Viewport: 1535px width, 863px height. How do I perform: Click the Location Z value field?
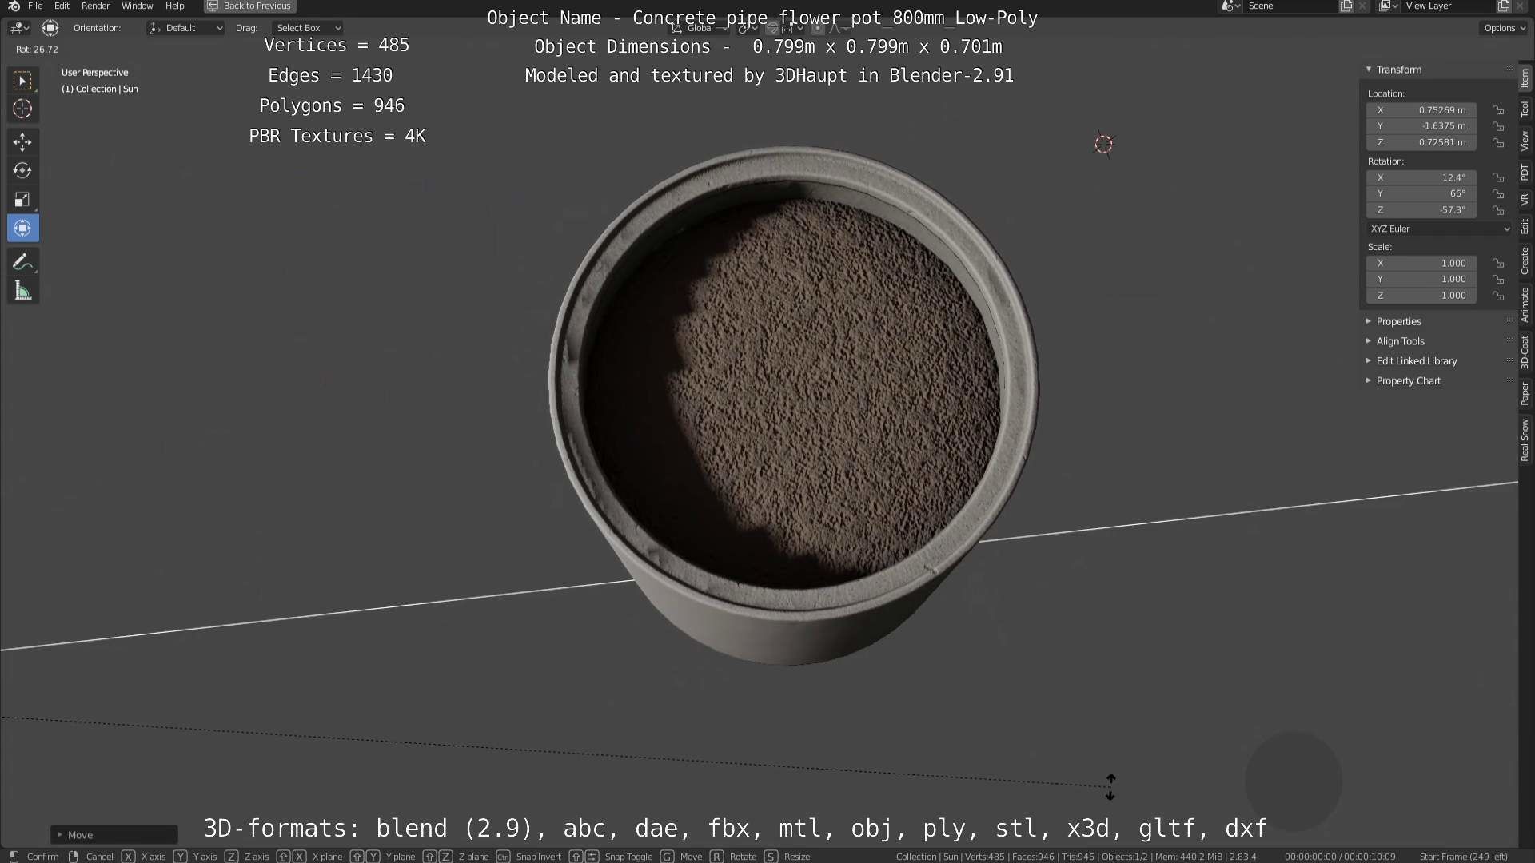click(1421, 142)
